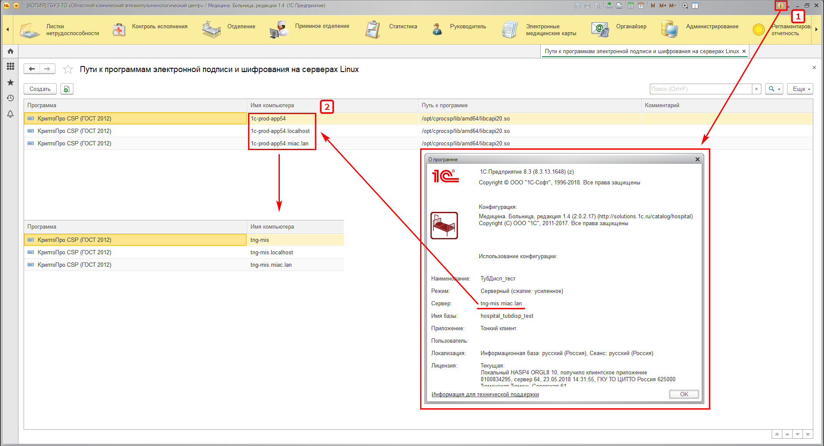
Task: Click the Print preview icon
Action: [x=598, y=6]
